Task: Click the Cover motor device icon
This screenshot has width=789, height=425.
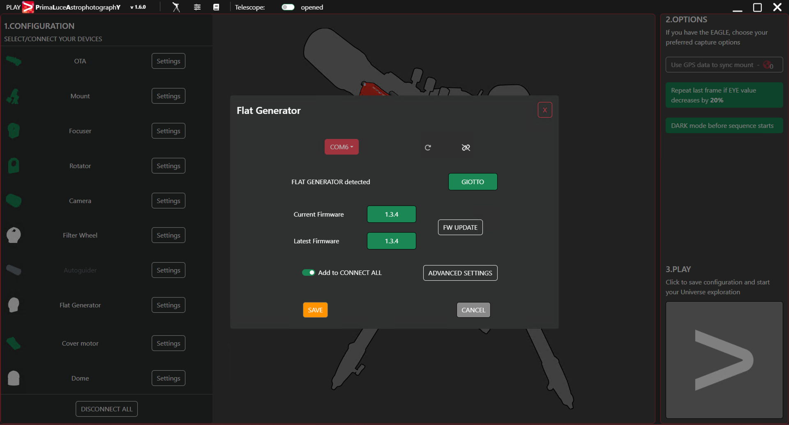Action: coord(14,343)
